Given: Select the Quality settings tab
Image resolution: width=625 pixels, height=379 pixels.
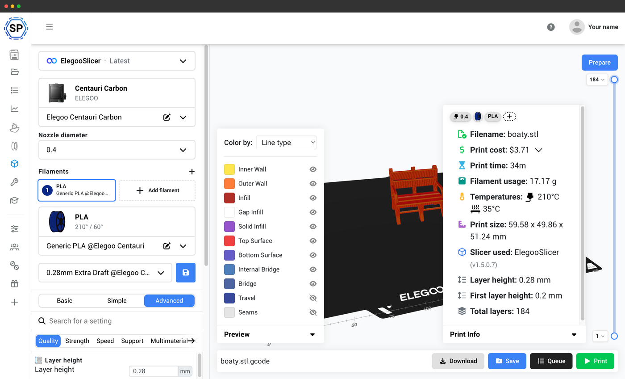Looking at the screenshot, I should click(x=48, y=341).
